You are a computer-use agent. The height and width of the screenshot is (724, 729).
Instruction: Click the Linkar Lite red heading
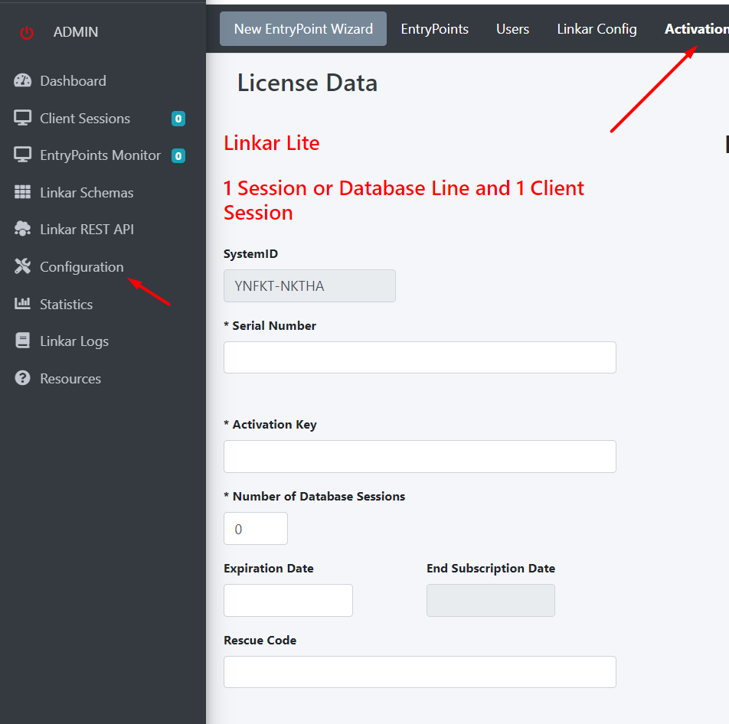[x=272, y=143]
